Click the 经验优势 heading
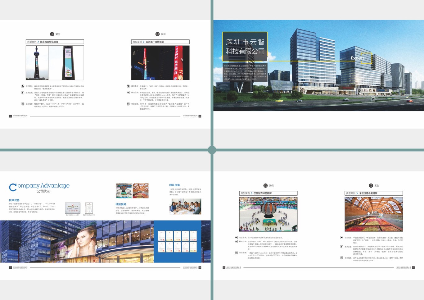The image size is (424, 300). pyautogui.click(x=121, y=204)
